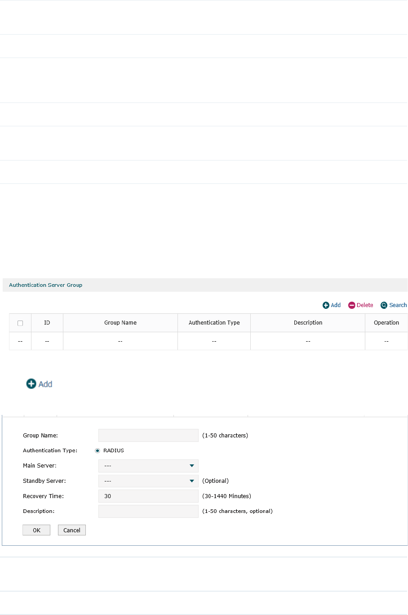Click the Description text field in form

pyautogui.click(x=148, y=511)
